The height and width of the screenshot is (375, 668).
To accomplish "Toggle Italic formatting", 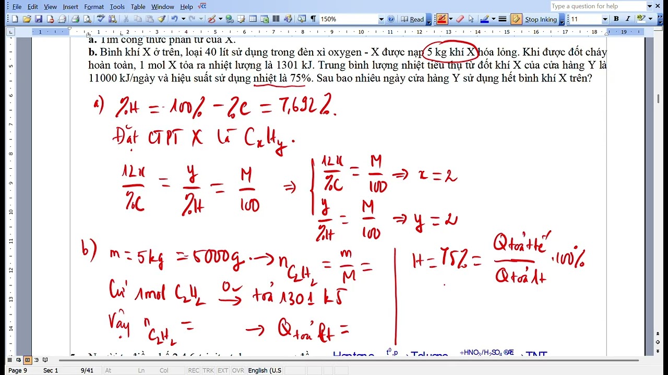I will 628,19.
